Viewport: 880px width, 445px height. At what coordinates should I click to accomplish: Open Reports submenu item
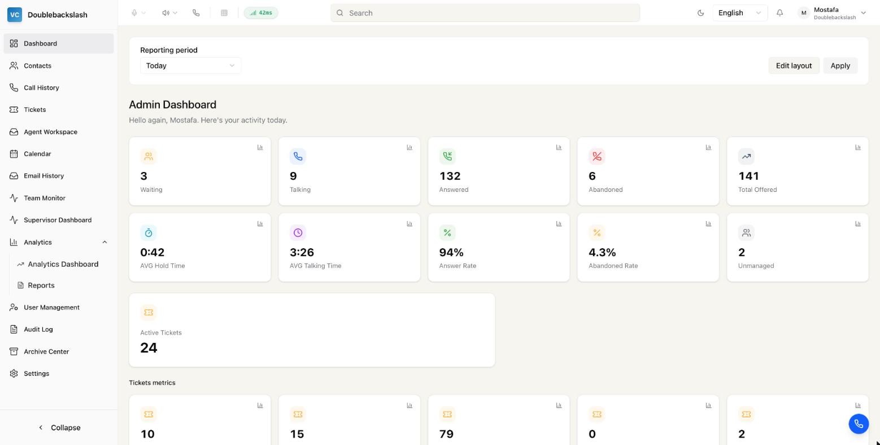click(63, 285)
